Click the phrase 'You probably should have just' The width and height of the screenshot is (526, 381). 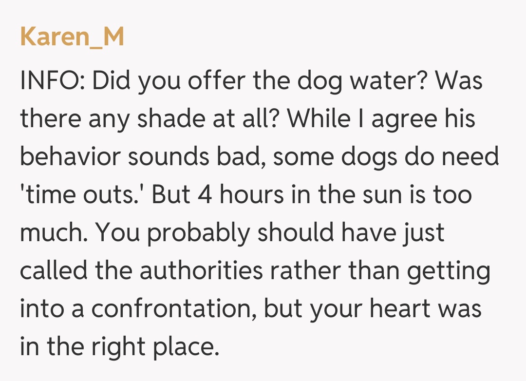tap(270, 233)
